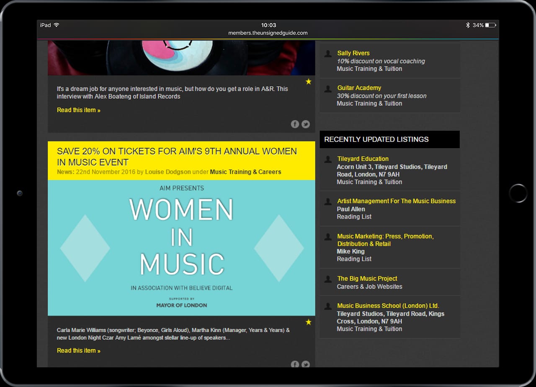536x387 pixels.
Task: Open the Women in Music banner image
Action: click(181, 248)
